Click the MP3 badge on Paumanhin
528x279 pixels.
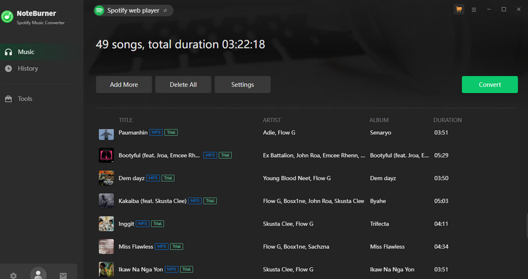pyautogui.click(x=156, y=133)
